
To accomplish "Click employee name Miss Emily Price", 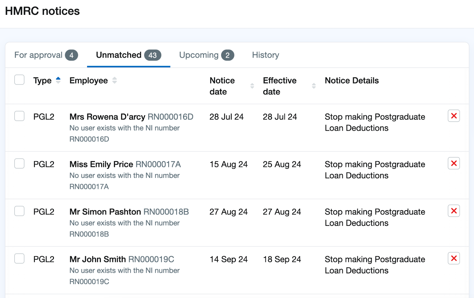I will [101, 164].
